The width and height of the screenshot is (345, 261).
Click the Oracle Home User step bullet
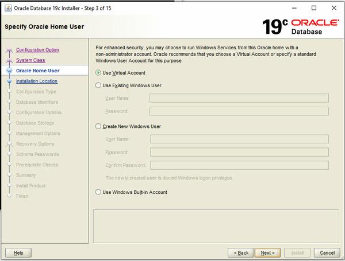[x=9, y=71]
